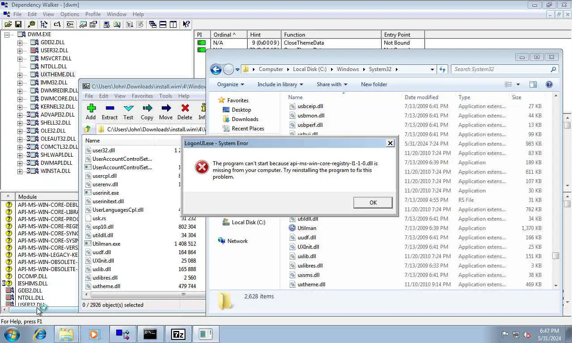This screenshot has width=572, height=343.
Task: Toggle Full Paths (c:\) toolbar button
Action: pyautogui.click(x=57, y=24)
